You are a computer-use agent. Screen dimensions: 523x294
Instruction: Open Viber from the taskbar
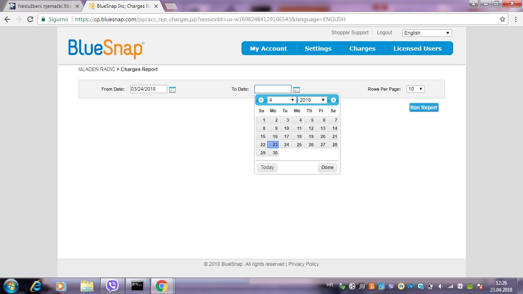tap(112, 286)
